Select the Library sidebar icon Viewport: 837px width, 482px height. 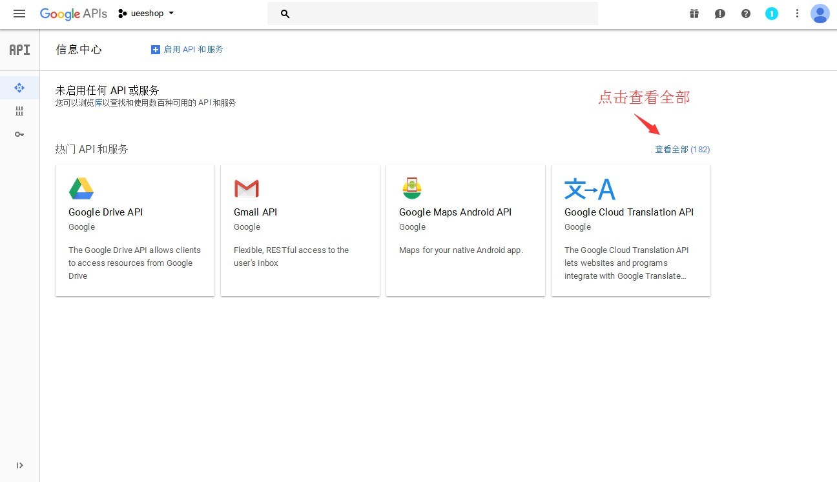pos(19,111)
